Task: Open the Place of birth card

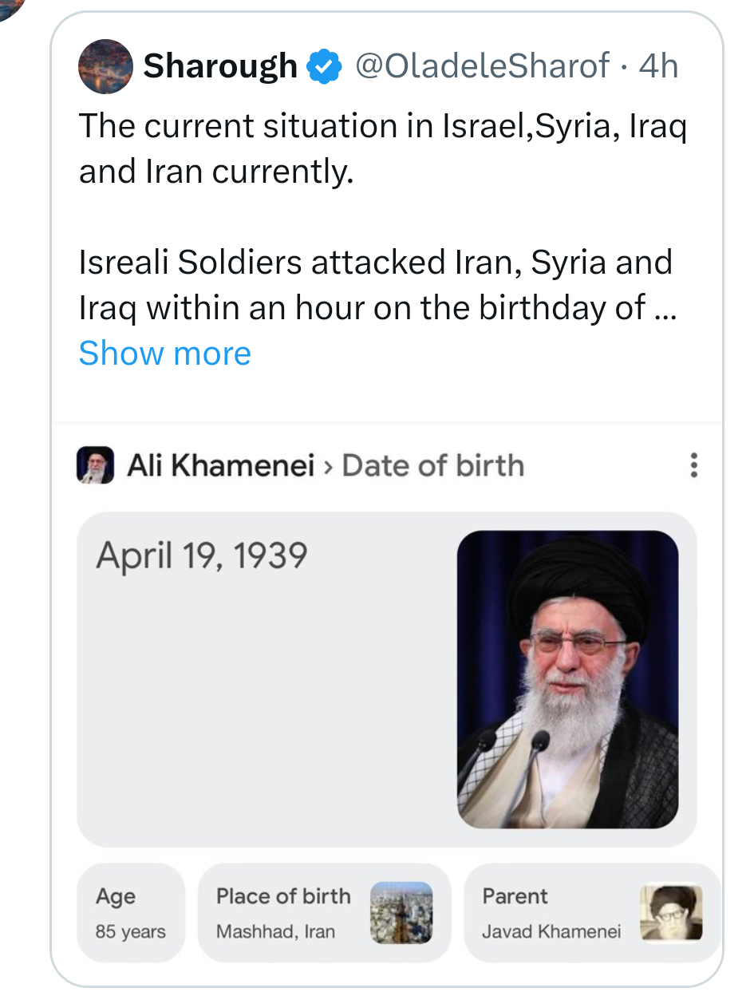Action: point(283,912)
